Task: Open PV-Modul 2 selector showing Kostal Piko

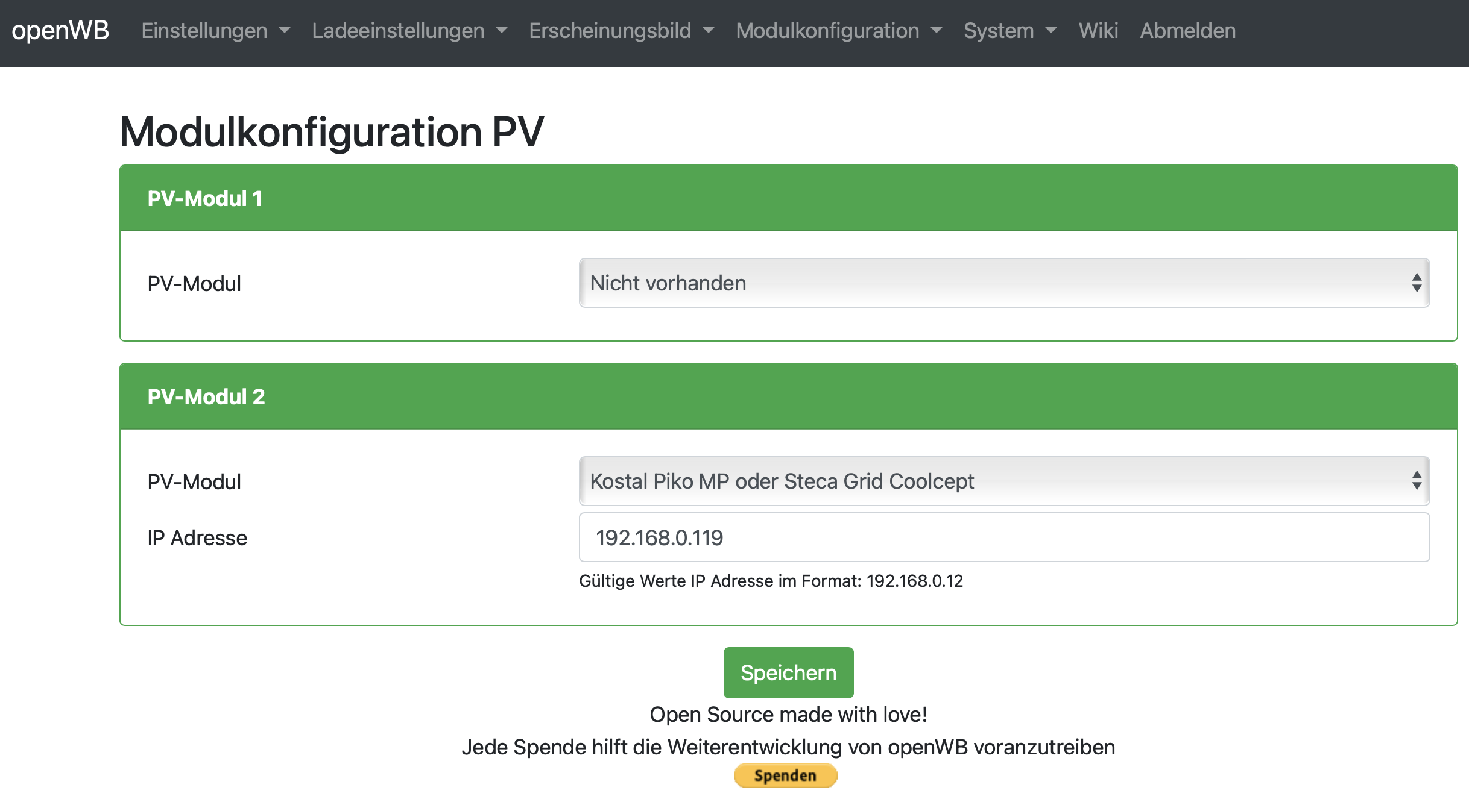Action: tap(965, 481)
